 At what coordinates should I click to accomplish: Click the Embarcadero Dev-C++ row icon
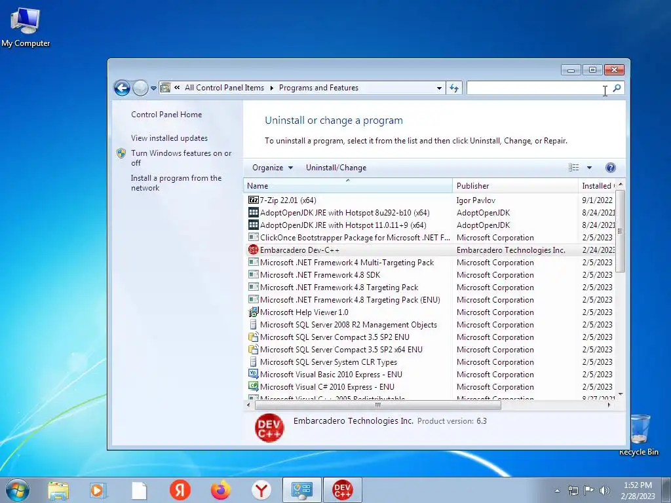[254, 250]
